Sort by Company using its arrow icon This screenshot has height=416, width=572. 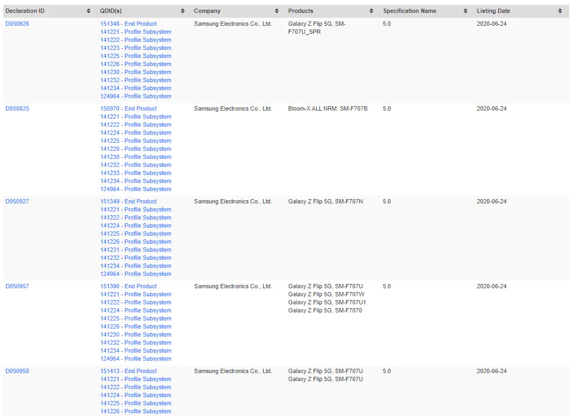(277, 11)
